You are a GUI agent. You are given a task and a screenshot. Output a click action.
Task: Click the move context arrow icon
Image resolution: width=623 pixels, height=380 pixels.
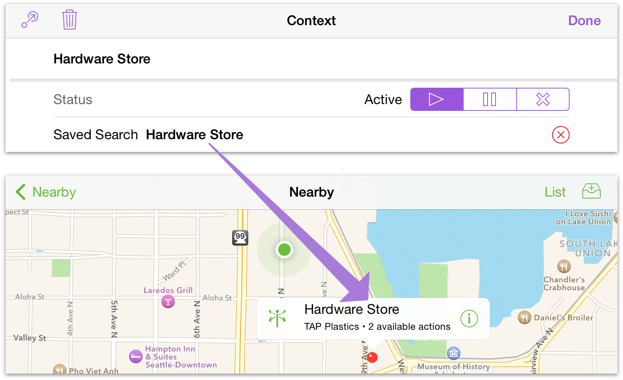pyautogui.click(x=30, y=20)
